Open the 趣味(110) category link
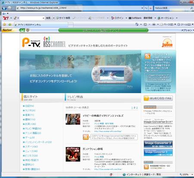The image size is (194, 178). [30, 119]
